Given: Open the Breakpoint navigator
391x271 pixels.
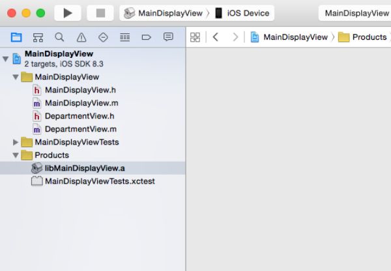Looking at the screenshot, I should tap(147, 37).
